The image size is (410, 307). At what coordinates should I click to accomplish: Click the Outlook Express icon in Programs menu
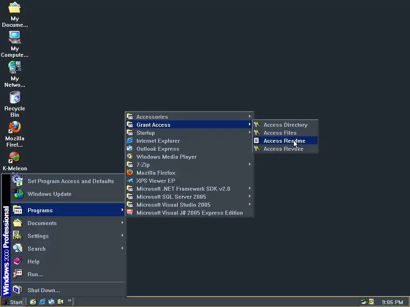[x=130, y=149]
